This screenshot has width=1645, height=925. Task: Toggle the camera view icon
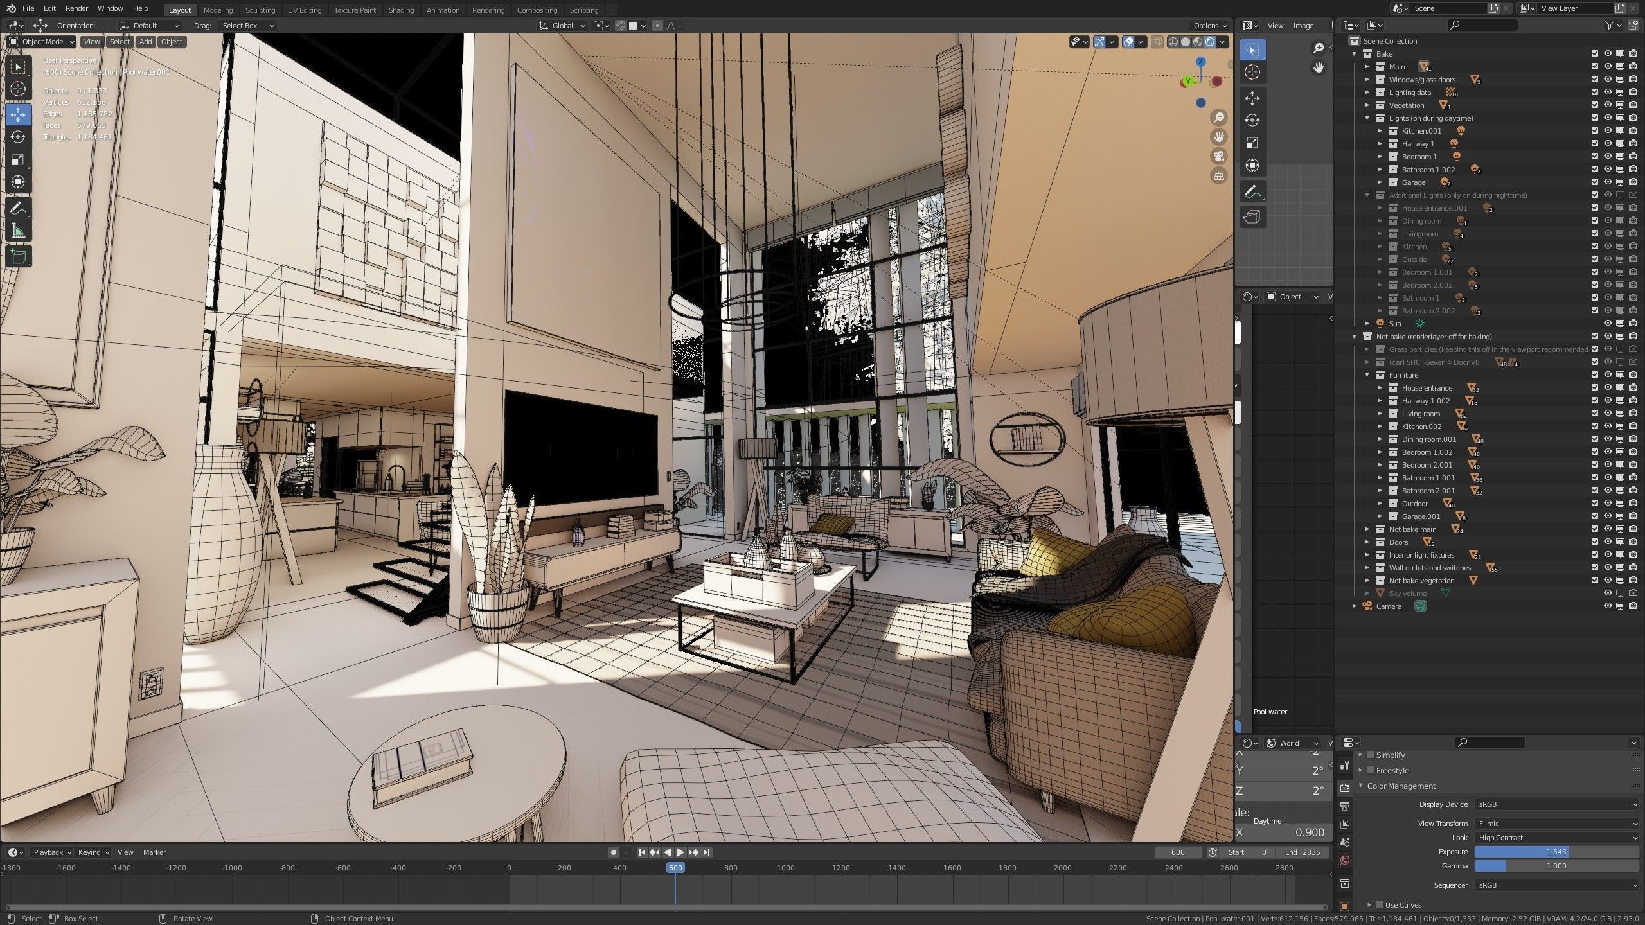pos(1218,156)
